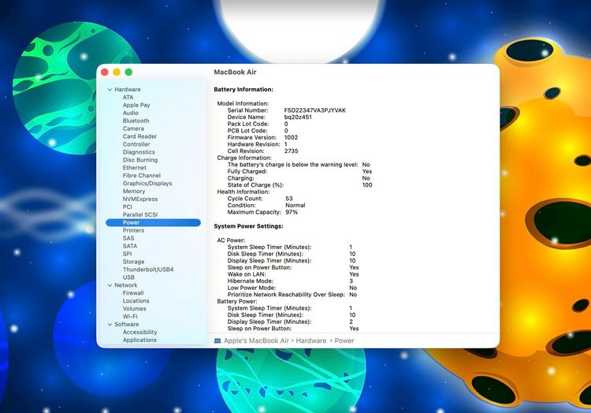Select USB in the sidebar
Viewport: 591px width, 413px height.
(x=128, y=277)
